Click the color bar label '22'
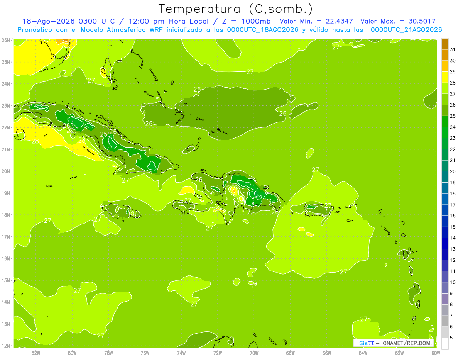The image size is (463, 358). [x=453, y=149]
